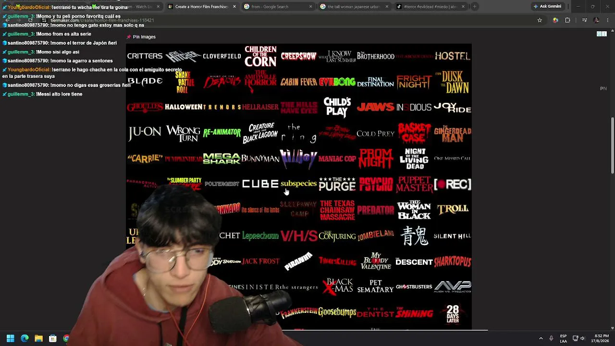Image resolution: width=615 pixels, height=346 pixels.
Task: Show hidden system tray icons
Action: coord(541,338)
